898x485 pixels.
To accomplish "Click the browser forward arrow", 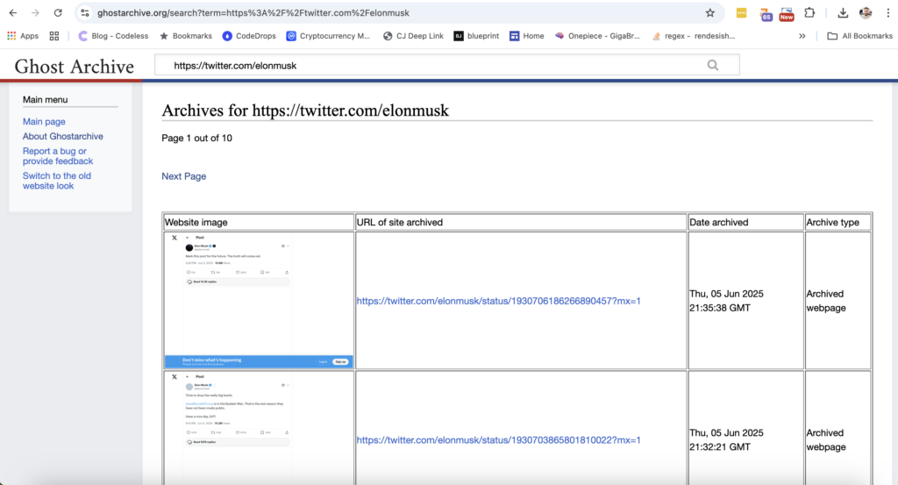I will coord(35,12).
